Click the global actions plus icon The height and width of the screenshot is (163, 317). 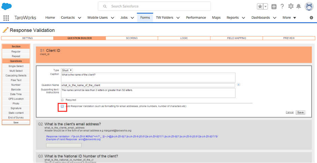click(x=274, y=7)
